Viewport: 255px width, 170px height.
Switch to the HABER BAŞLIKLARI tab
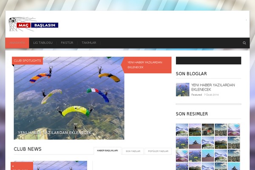(x=108, y=150)
